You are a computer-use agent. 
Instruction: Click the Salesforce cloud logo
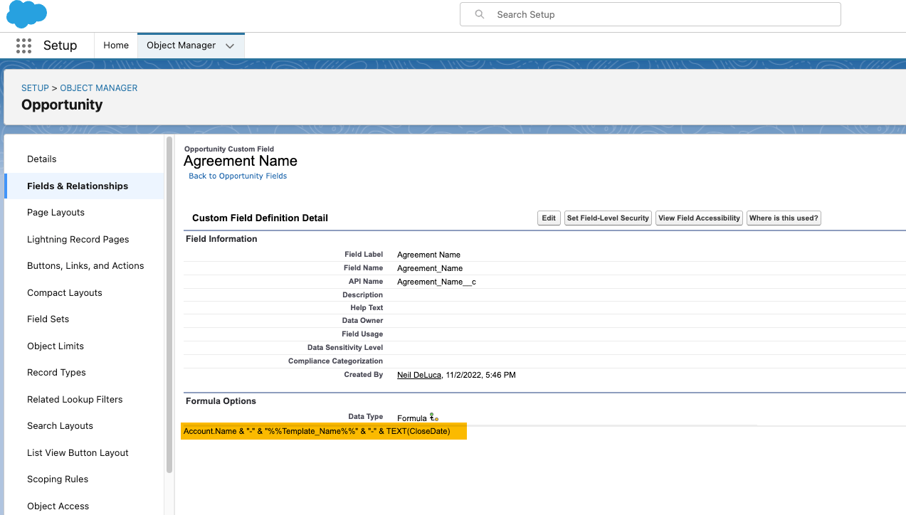tap(26, 13)
